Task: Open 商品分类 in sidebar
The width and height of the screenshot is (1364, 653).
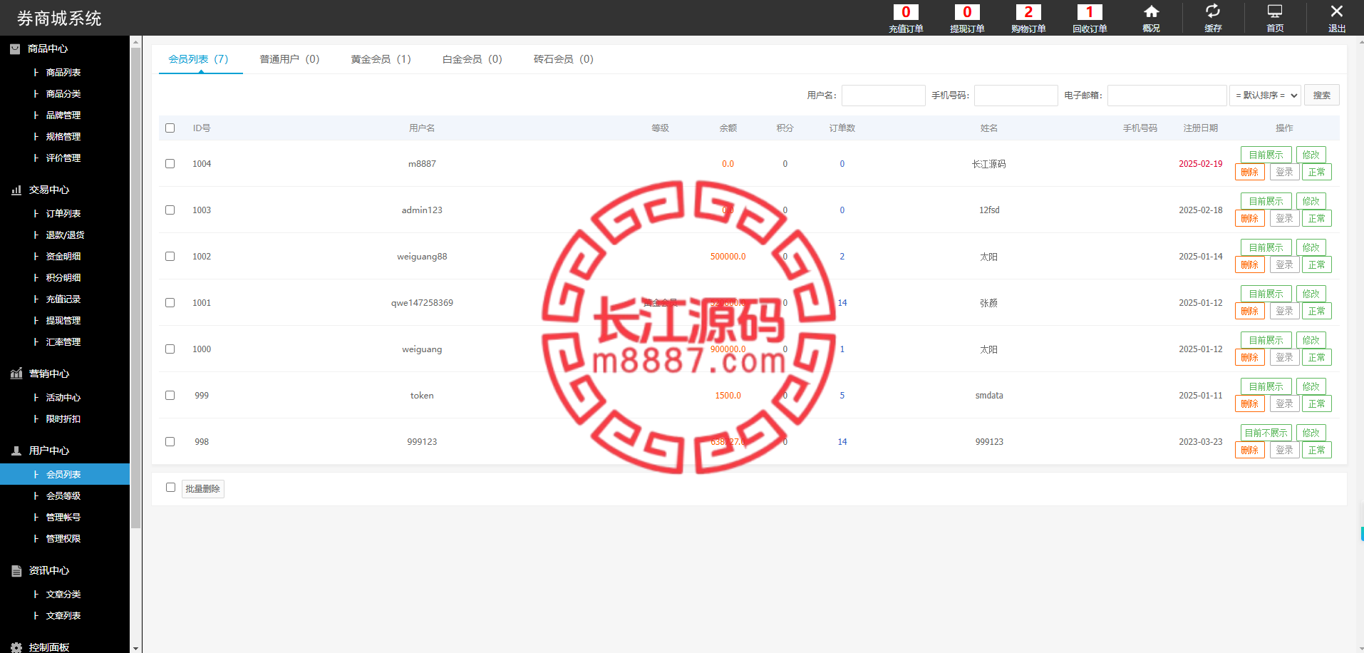Action: pos(63,94)
